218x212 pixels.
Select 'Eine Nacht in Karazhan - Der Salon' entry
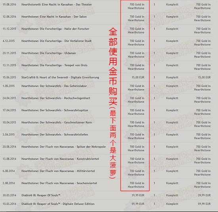point(54,17)
